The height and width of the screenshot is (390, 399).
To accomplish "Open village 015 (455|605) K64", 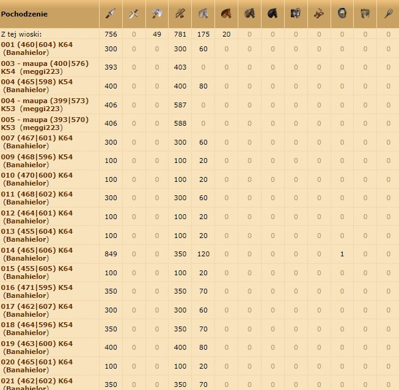I will click(37, 269).
